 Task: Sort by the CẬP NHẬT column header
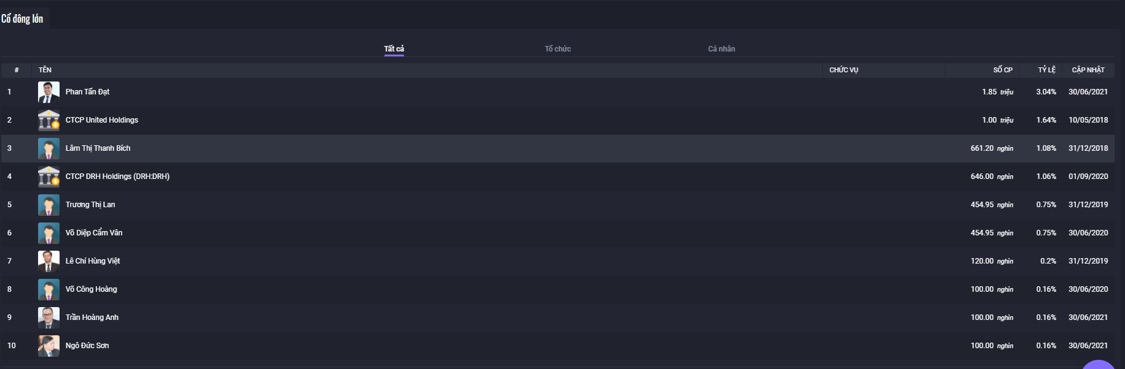click(1088, 70)
